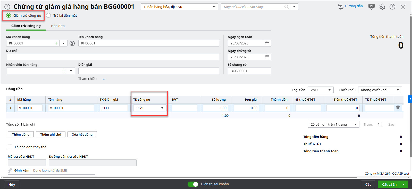Open the Loại tiền VND dropdown
This screenshot has height=189, width=412.
(321, 90)
